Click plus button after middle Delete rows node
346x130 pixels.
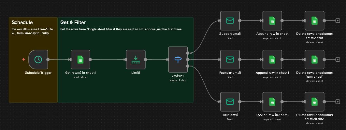(x=338, y=59)
